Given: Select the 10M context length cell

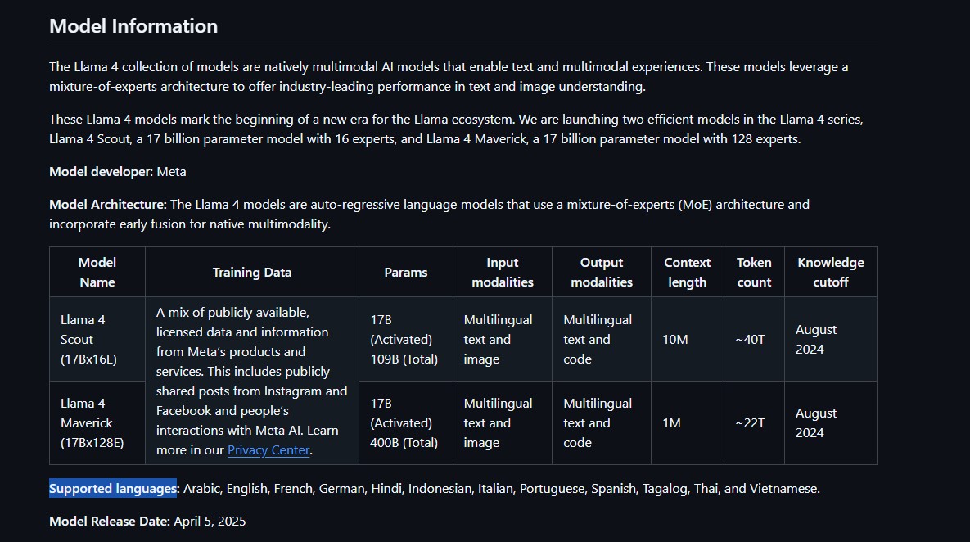Looking at the screenshot, I should [x=688, y=339].
